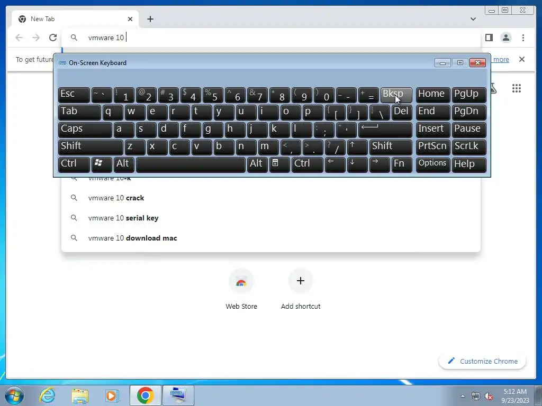This screenshot has height=406, width=542.
Task: Open the Google apps grid icon
Action: point(517,88)
